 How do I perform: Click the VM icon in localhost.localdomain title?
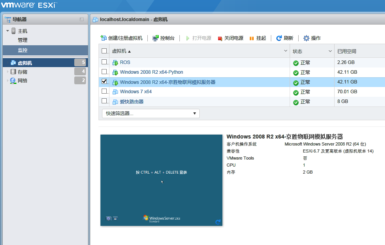(95, 20)
